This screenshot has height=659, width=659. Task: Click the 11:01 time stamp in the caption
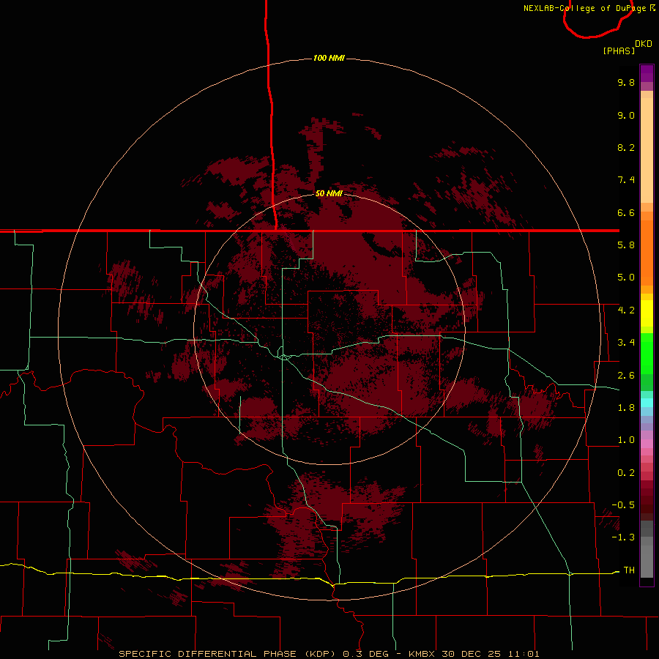pos(524,654)
